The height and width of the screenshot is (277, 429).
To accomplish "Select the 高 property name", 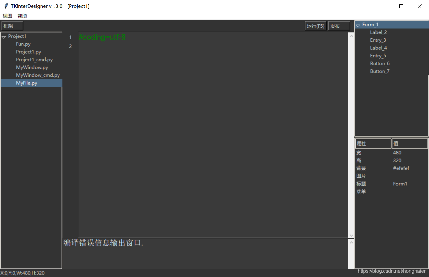I will (359, 160).
